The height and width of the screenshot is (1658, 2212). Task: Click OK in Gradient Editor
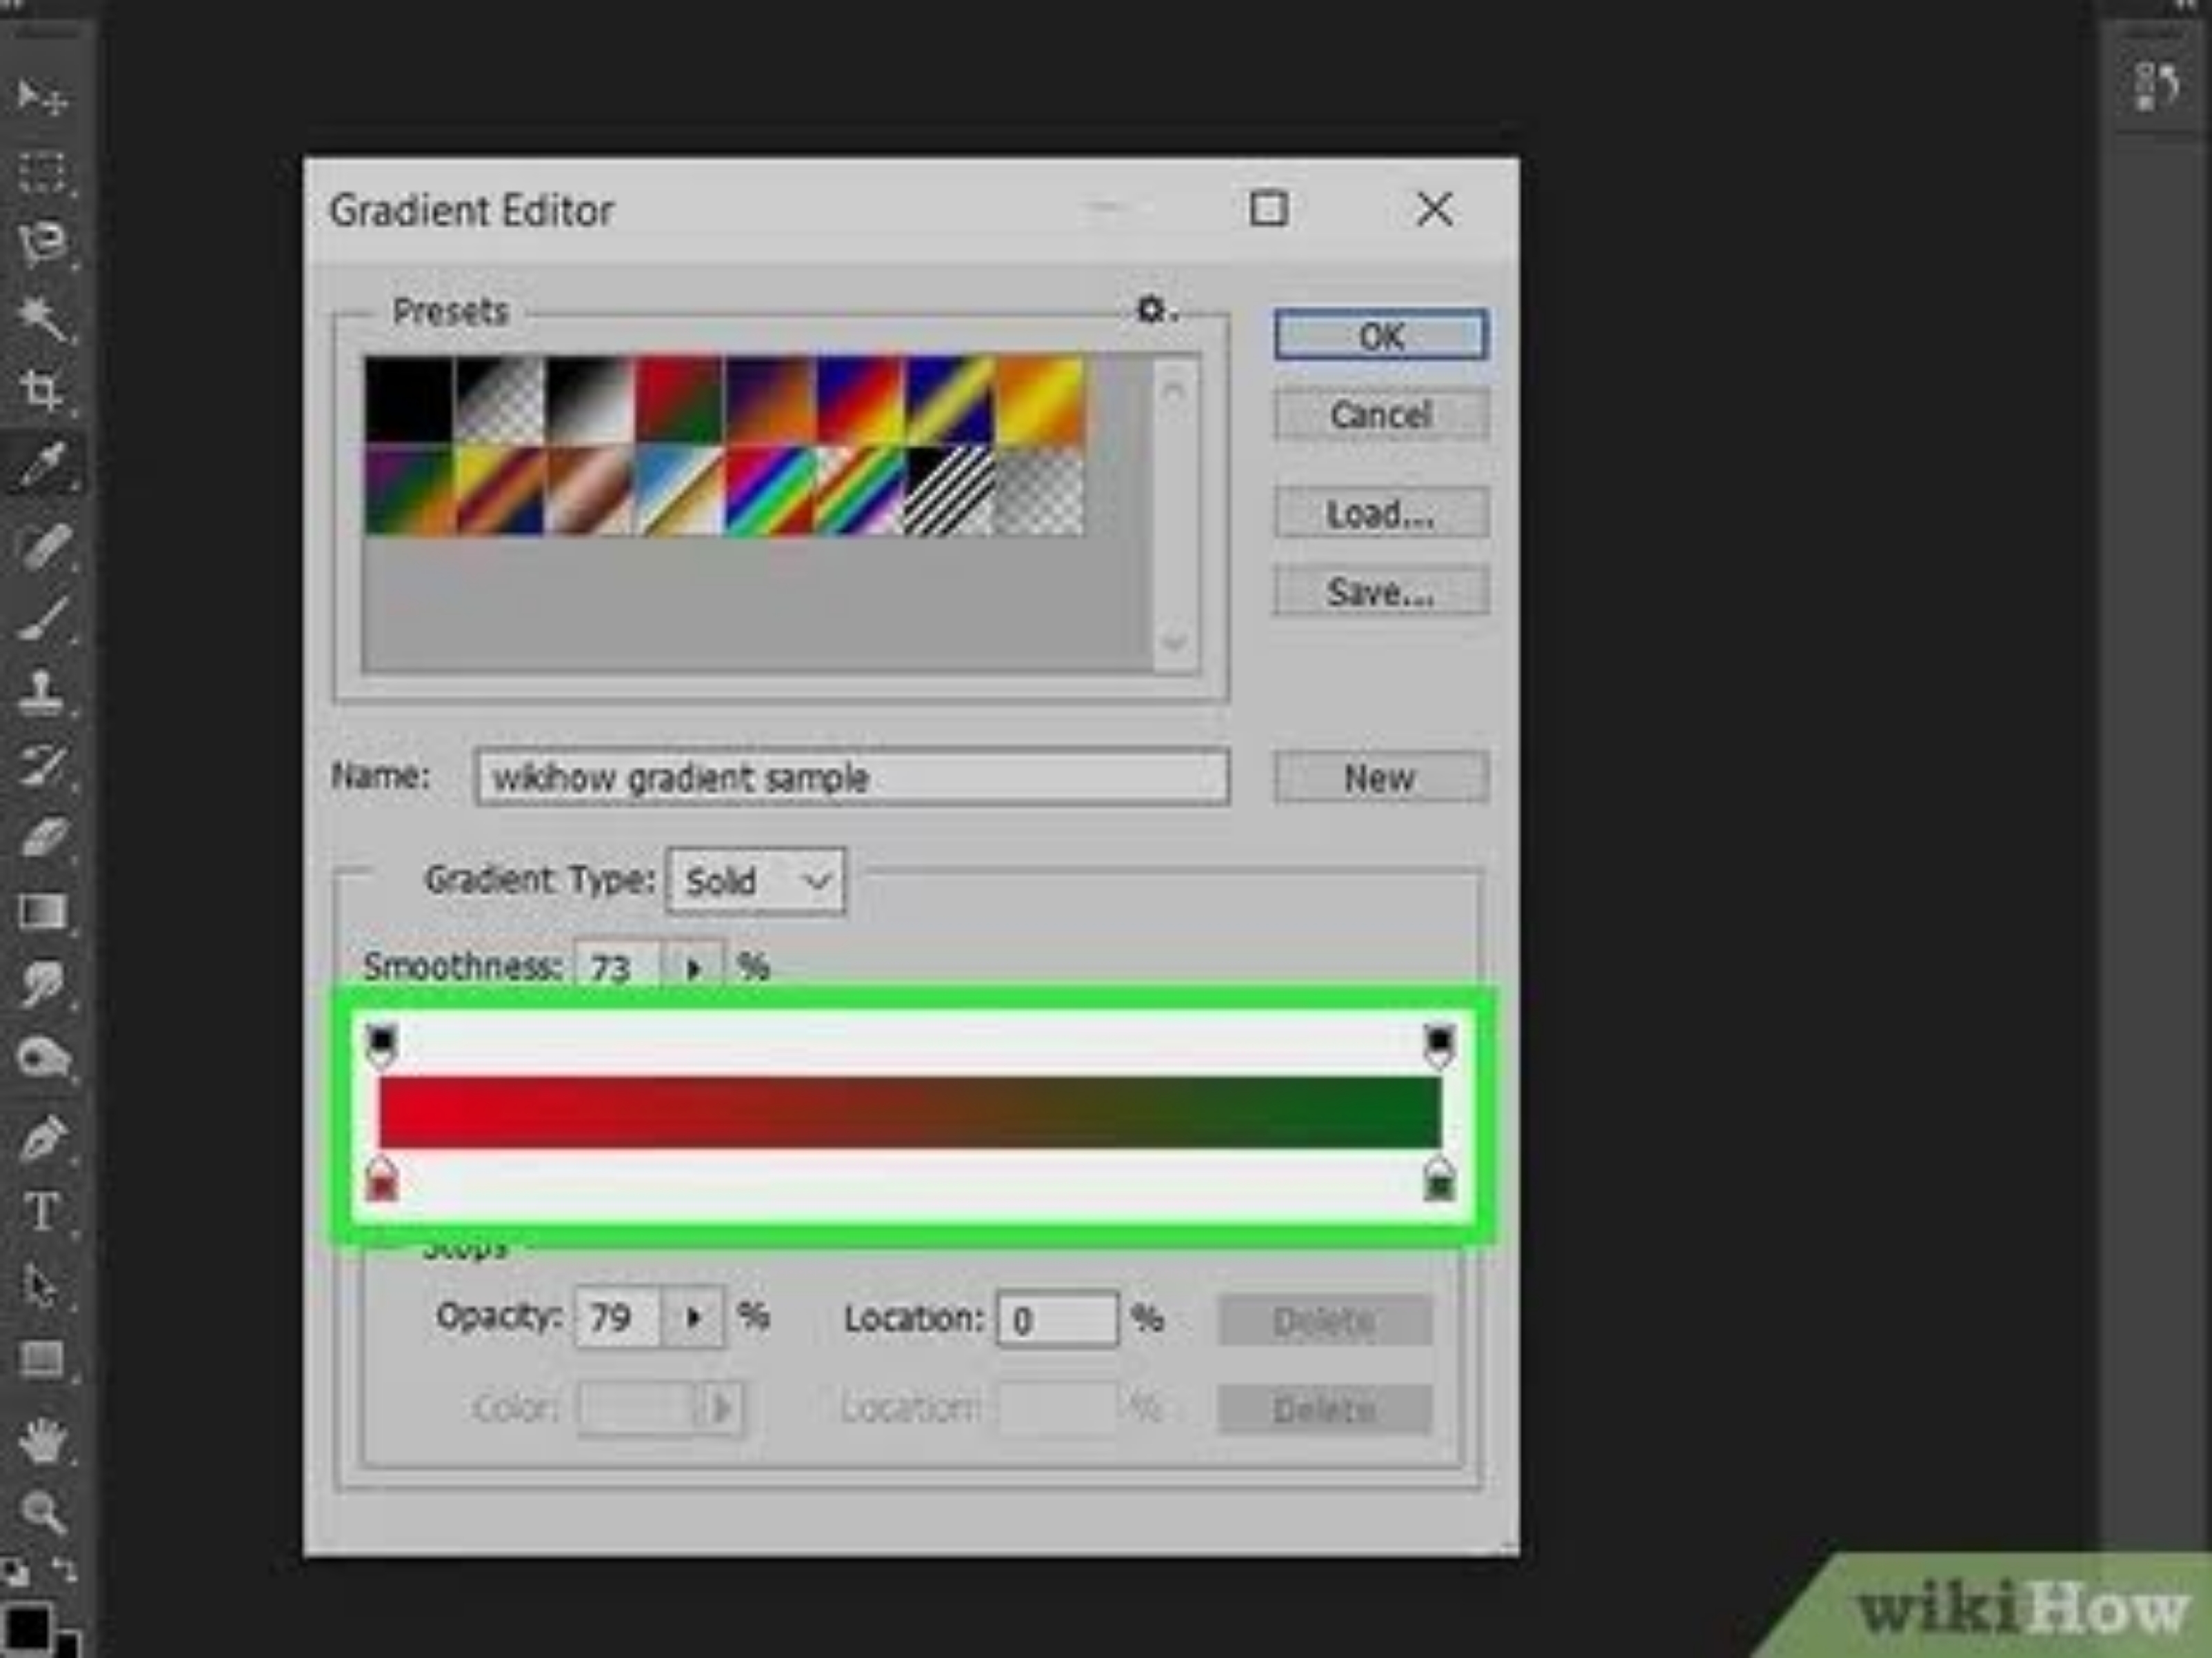1380,336
